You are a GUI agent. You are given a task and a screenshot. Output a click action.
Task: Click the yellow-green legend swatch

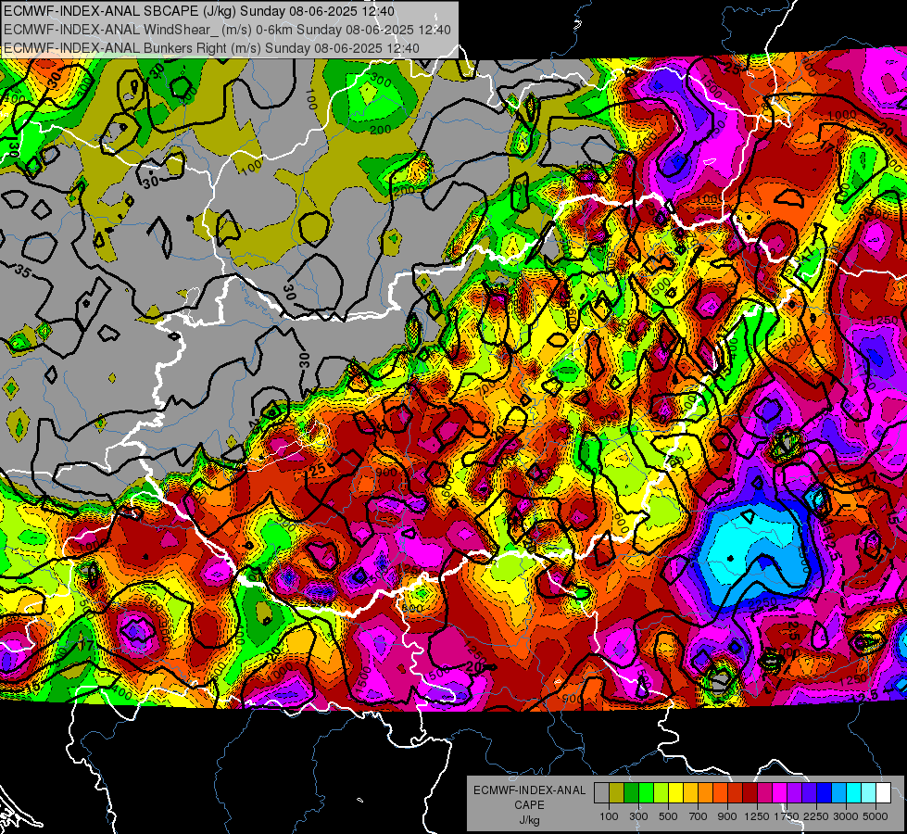coord(661,792)
